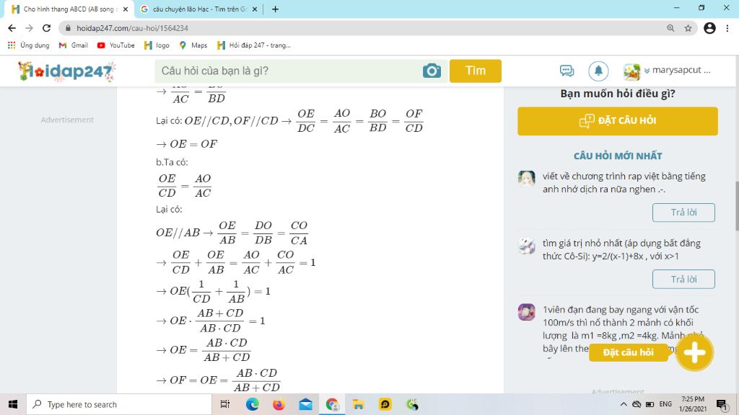Screen dimensions: 739x415
Task: Close the 'Cho hình thang ABCD' tab
Action: coord(125,9)
